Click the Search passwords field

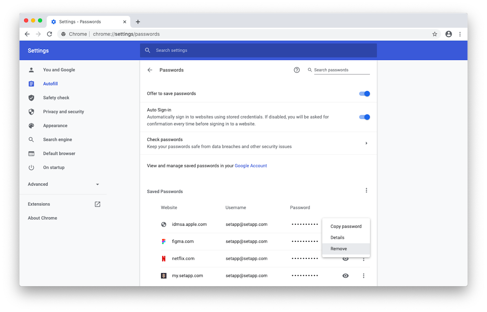341,70
